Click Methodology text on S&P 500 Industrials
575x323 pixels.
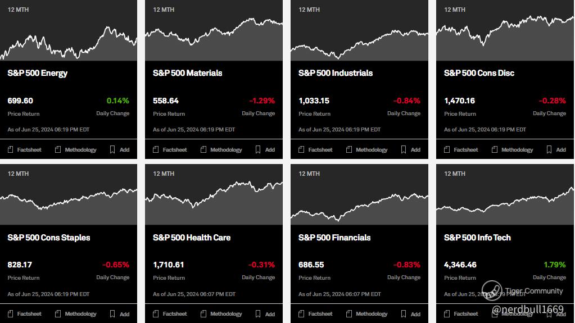(x=372, y=150)
